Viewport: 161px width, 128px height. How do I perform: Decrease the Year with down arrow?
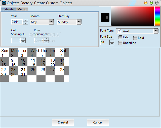[x=25, y=23]
